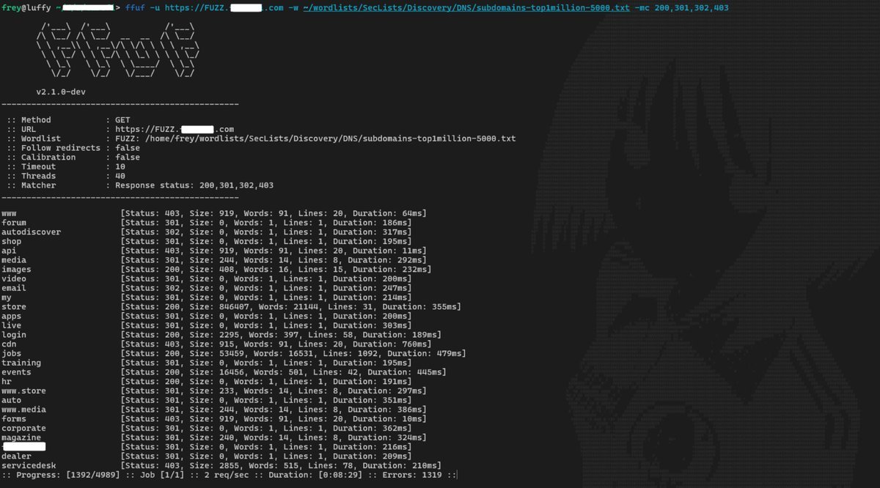Click the jobs result status with Size 53459

(293, 353)
